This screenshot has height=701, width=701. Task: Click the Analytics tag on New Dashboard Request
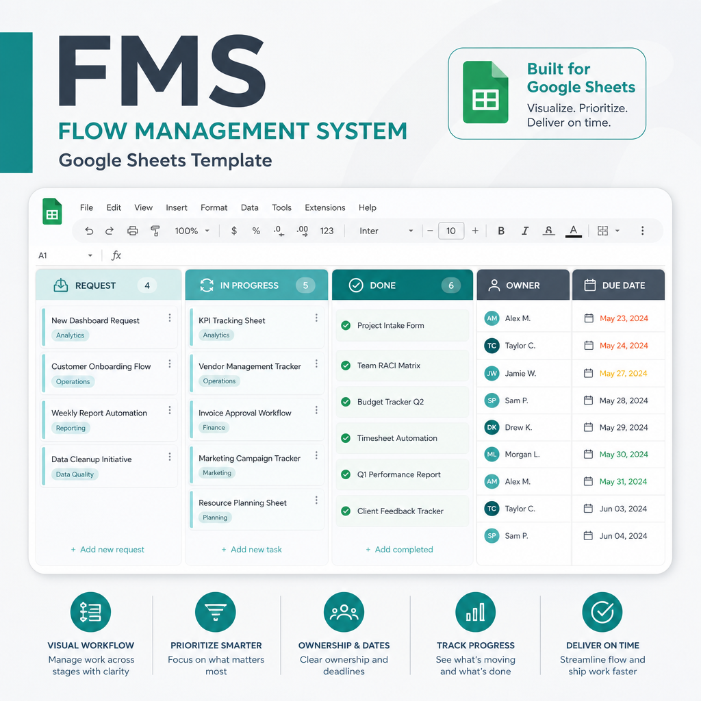[x=71, y=335]
